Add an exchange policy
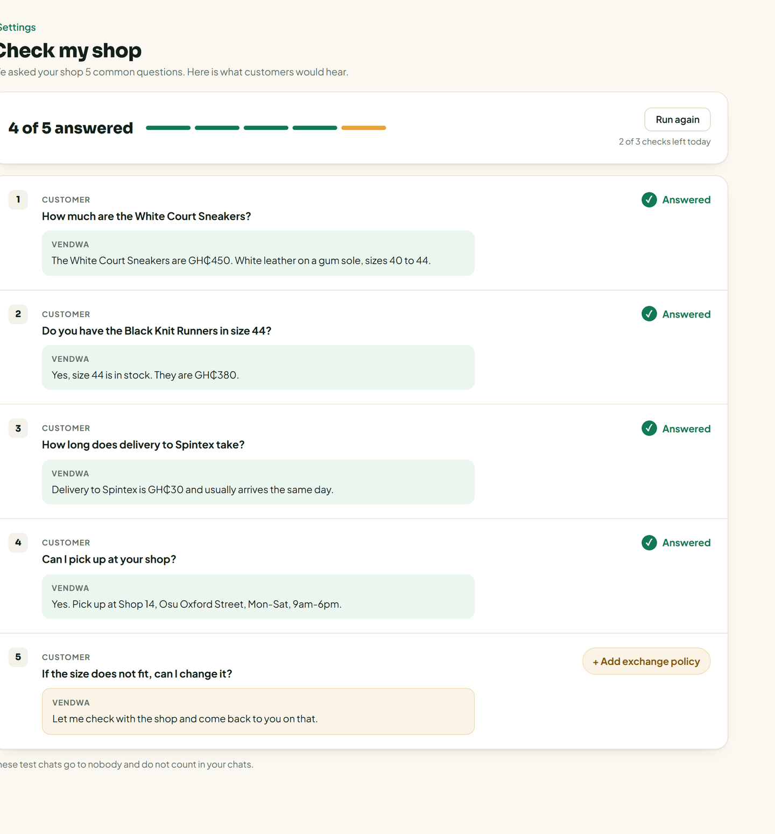This screenshot has height=834, width=775. (646, 661)
